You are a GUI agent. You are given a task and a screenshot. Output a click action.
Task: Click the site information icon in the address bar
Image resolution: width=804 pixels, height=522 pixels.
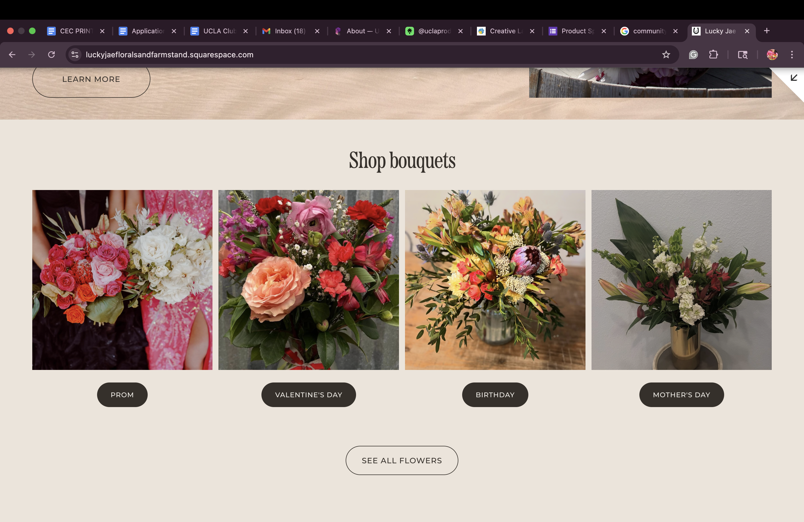coord(75,55)
